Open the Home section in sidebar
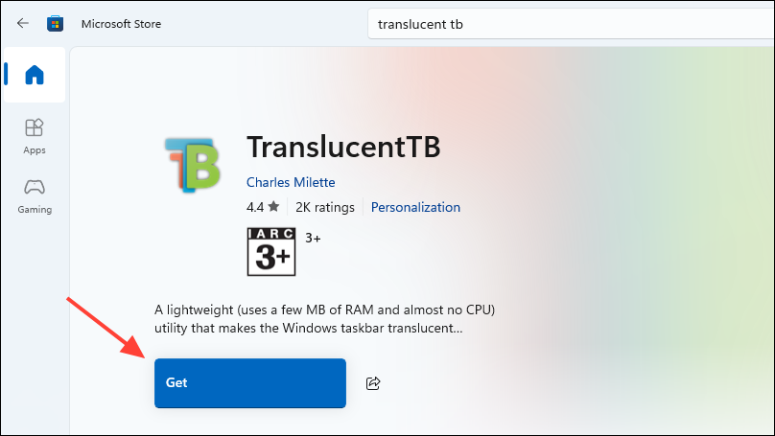Screen dimensions: 775x436 point(35,75)
